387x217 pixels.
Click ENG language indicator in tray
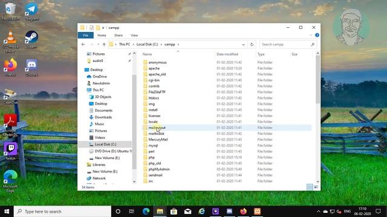tap(347, 212)
